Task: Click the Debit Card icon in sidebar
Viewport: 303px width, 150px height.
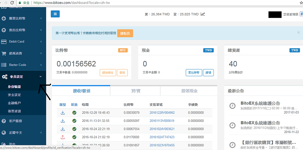Action: [4, 41]
